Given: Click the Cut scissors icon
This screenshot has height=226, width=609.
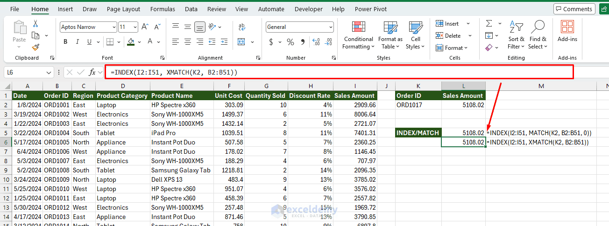Looking at the screenshot, I should (35, 24).
